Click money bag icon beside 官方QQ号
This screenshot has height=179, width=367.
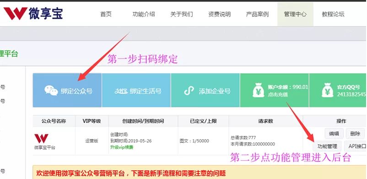pyautogui.click(x=328, y=91)
